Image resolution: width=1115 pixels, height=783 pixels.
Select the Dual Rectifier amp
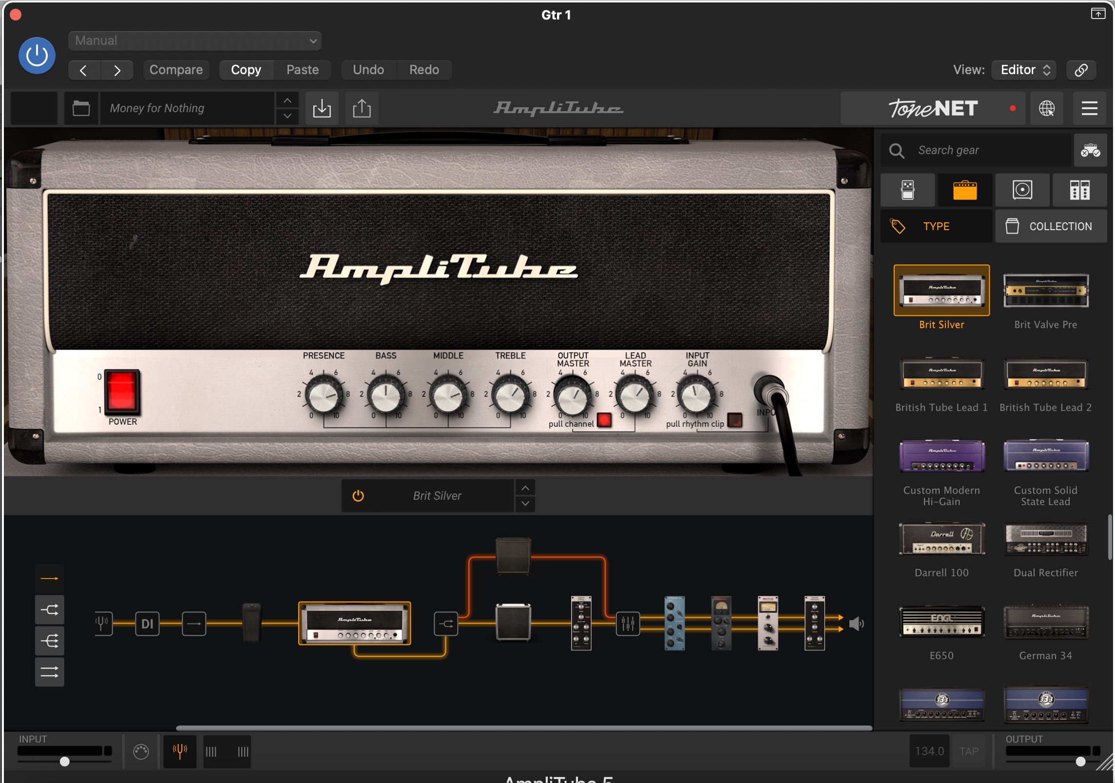[1046, 539]
